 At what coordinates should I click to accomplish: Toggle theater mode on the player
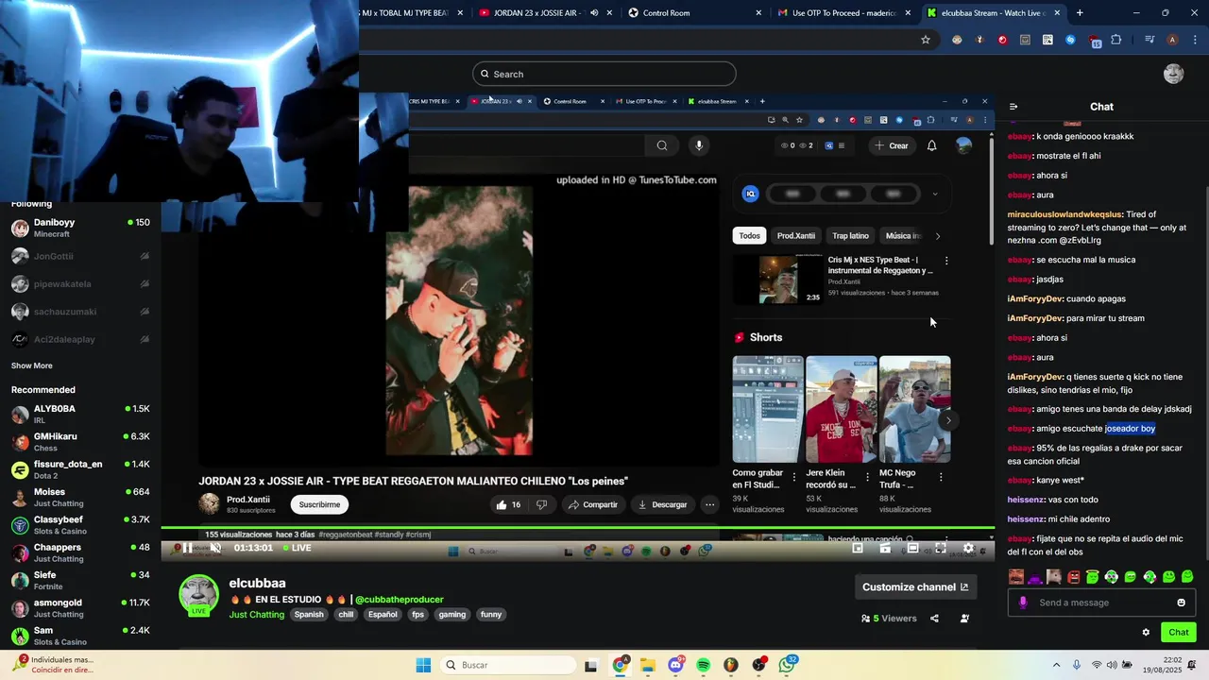pyautogui.click(x=912, y=548)
